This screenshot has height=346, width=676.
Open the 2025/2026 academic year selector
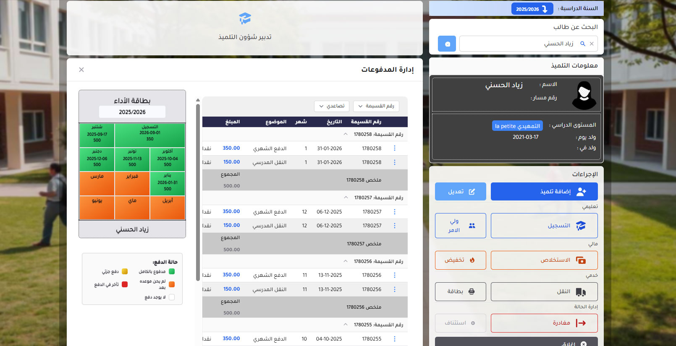point(532,9)
